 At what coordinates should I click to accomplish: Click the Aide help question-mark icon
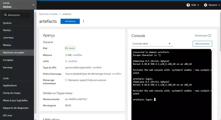click(188, 5)
